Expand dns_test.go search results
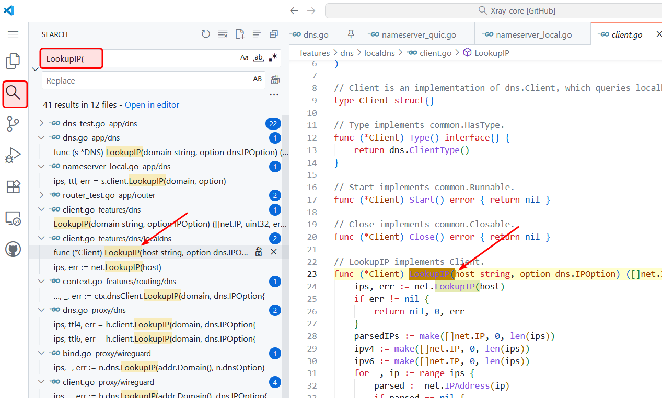This screenshot has height=398, width=662. click(x=42, y=123)
